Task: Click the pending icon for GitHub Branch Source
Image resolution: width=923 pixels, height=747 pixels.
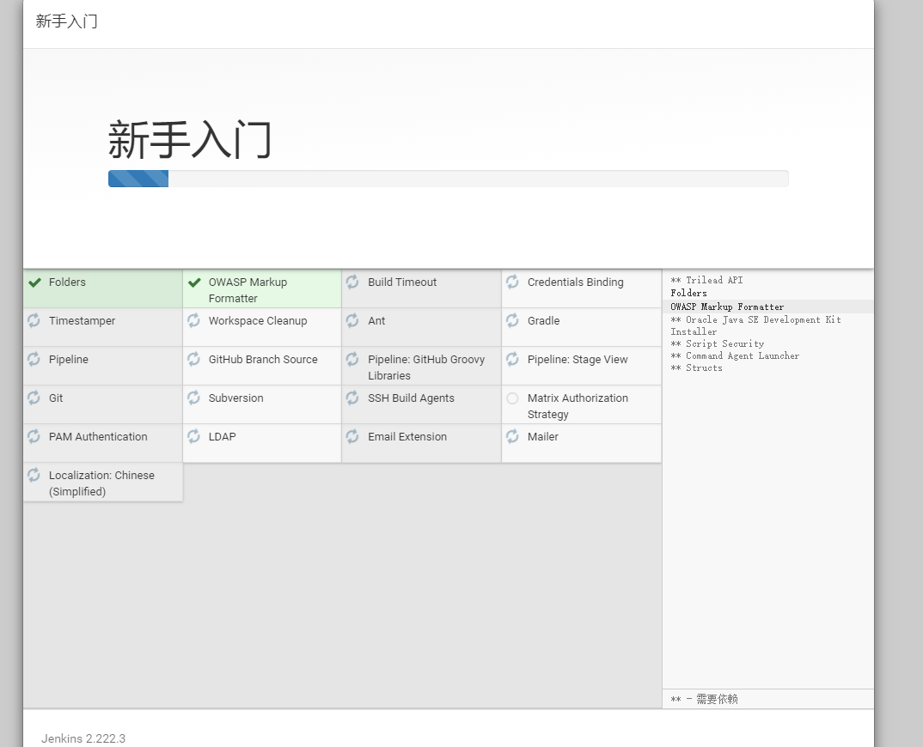Action: [x=193, y=360]
